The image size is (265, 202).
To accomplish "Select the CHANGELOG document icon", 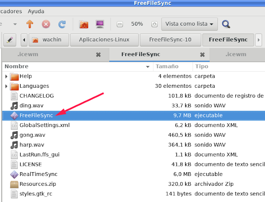I will click(x=14, y=96).
